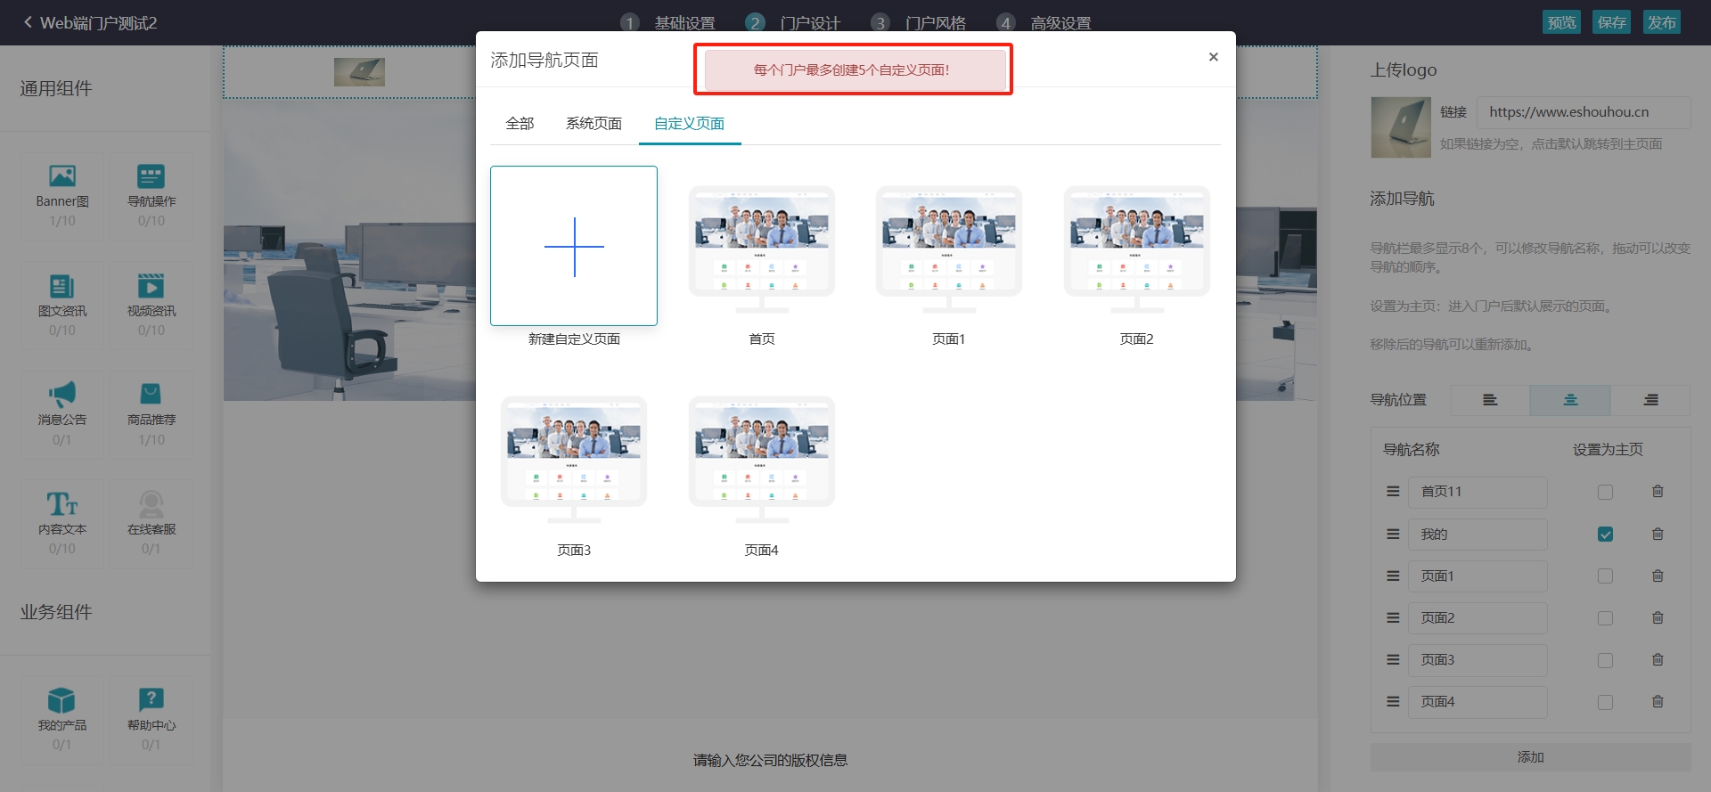This screenshot has height=792, width=1711.
Task: Set center alignment for 导航位置
Action: click(1570, 400)
